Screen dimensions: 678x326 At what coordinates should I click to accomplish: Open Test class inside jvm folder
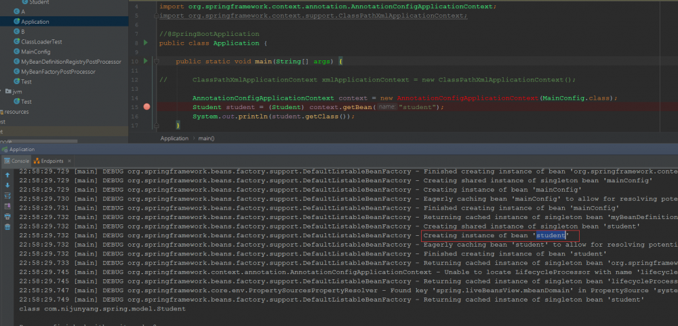tap(26, 102)
